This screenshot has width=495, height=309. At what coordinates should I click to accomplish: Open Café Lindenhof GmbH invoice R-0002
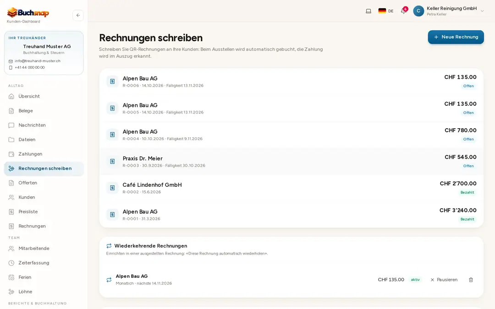pyautogui.click(x=291, y=188)
